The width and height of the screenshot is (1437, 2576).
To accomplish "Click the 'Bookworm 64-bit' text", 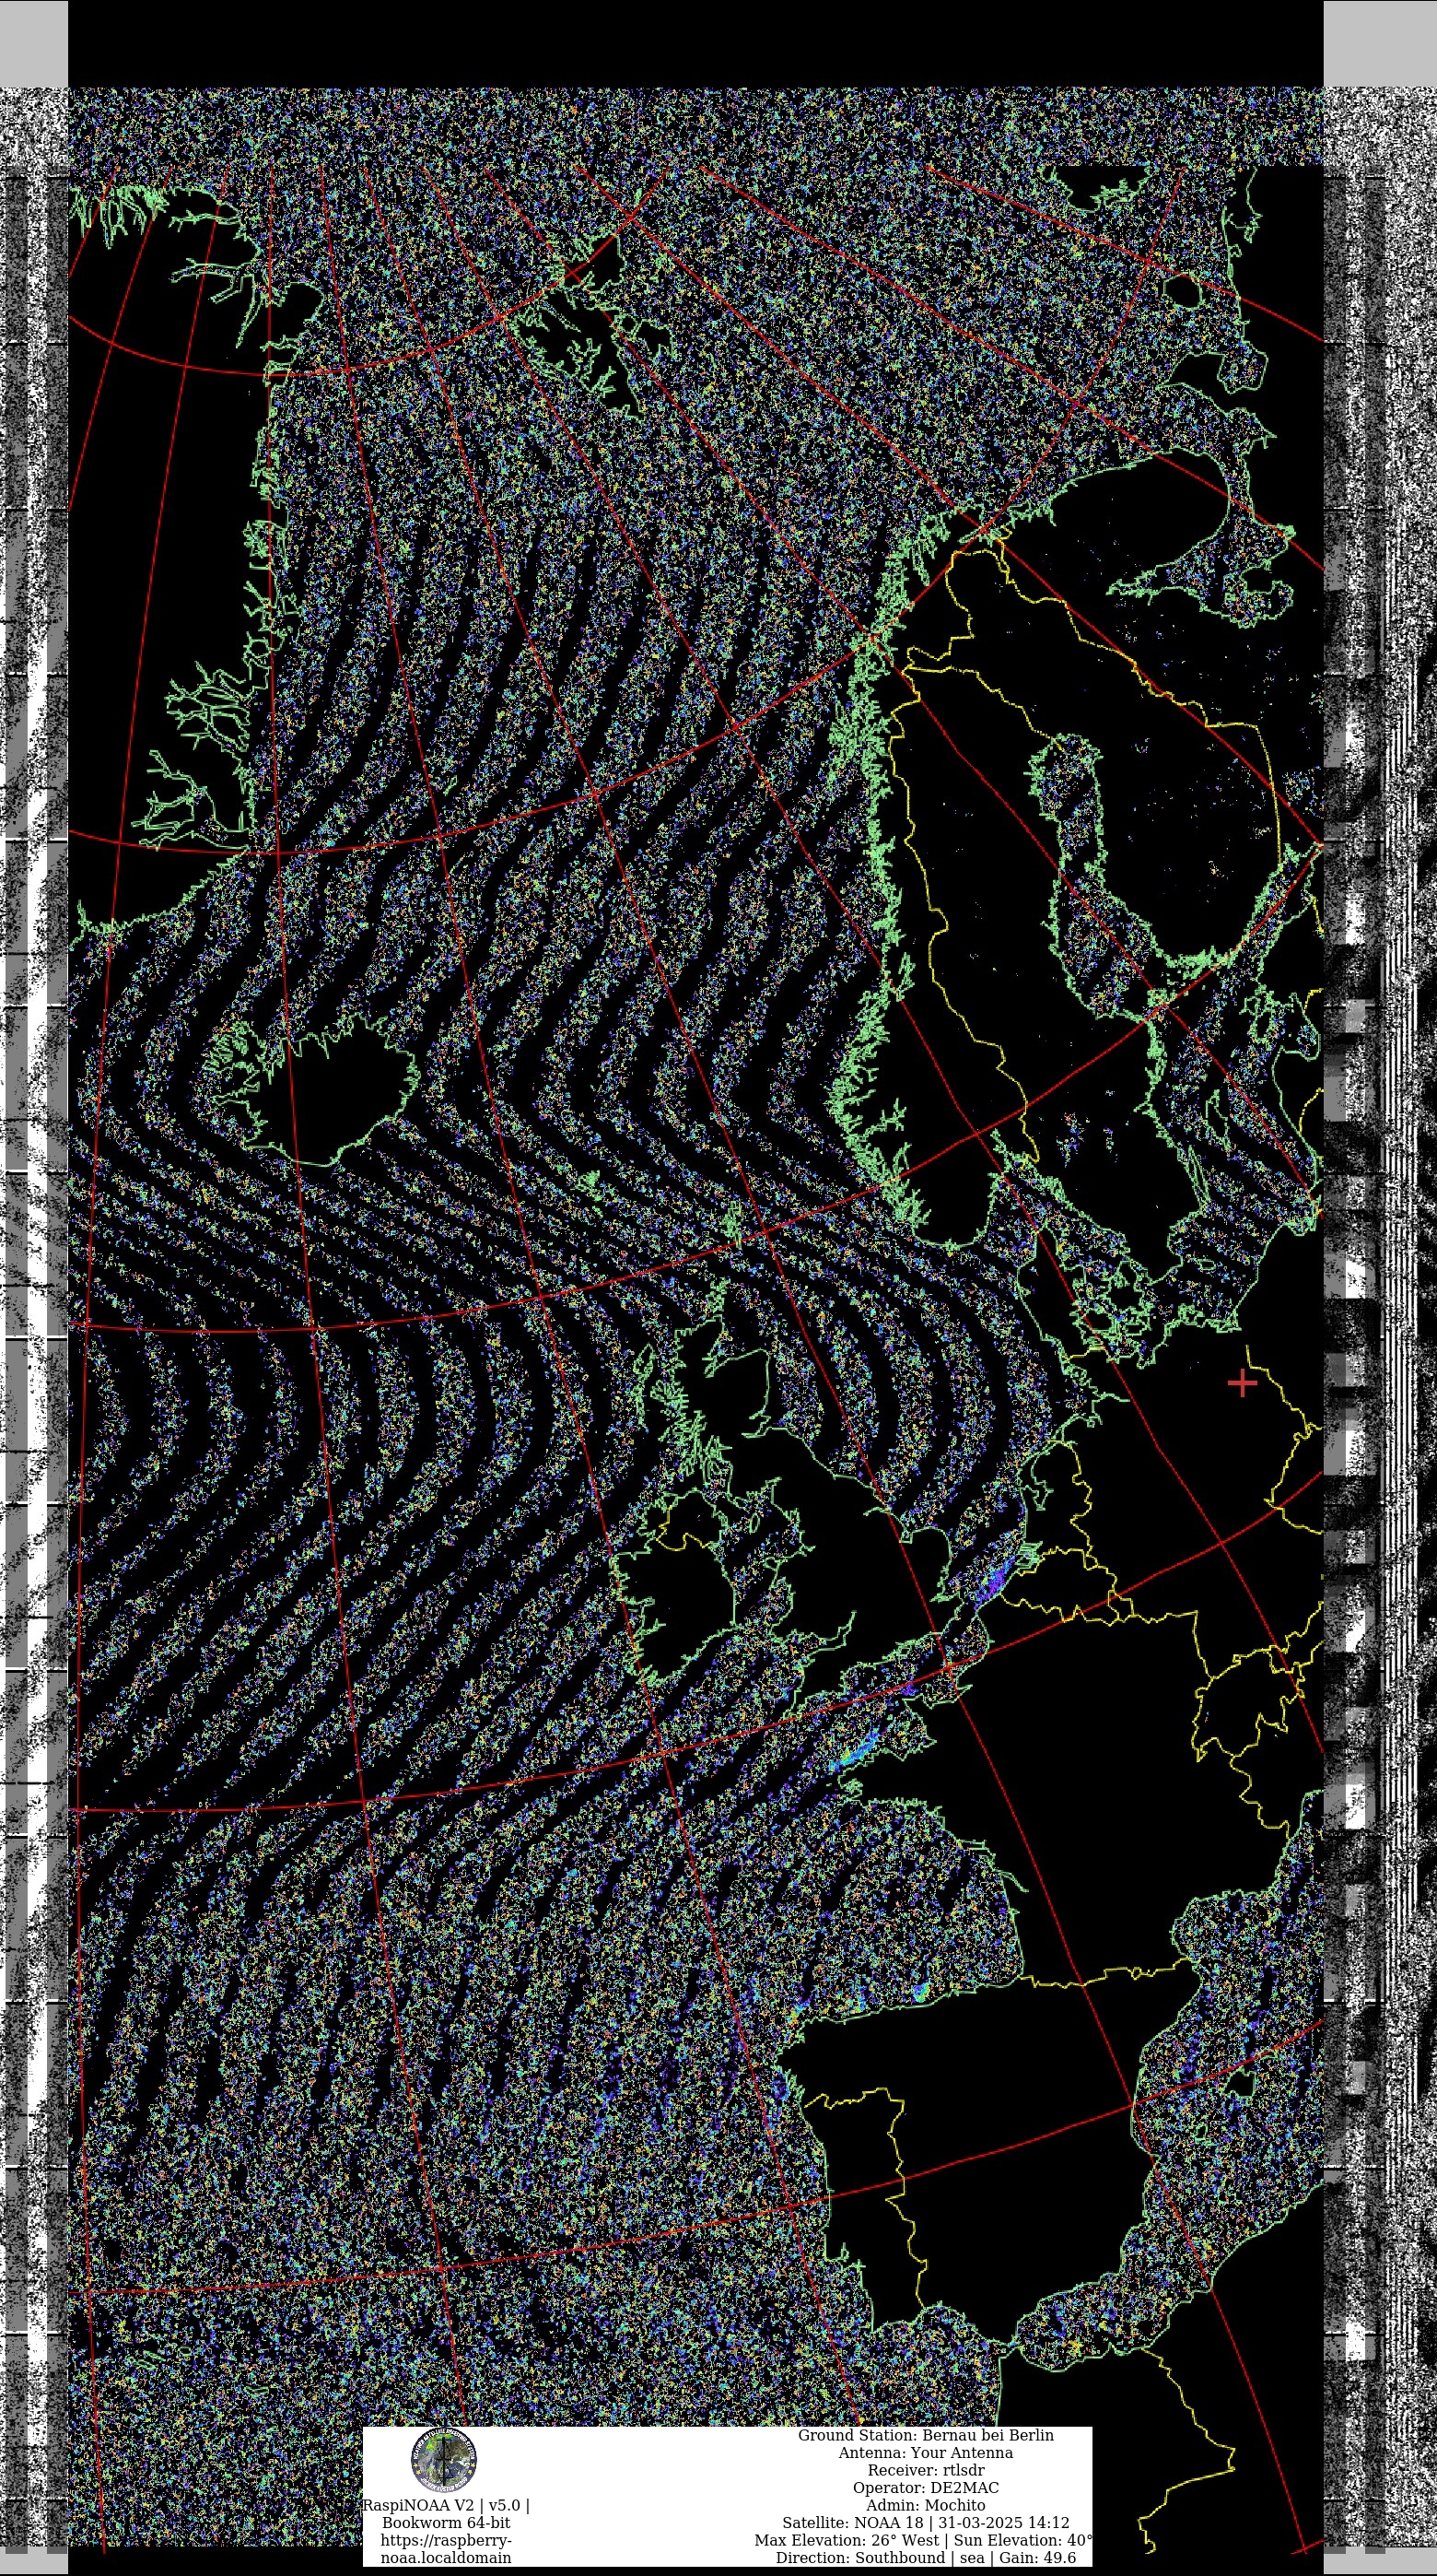I will [x=446, y=2522].
